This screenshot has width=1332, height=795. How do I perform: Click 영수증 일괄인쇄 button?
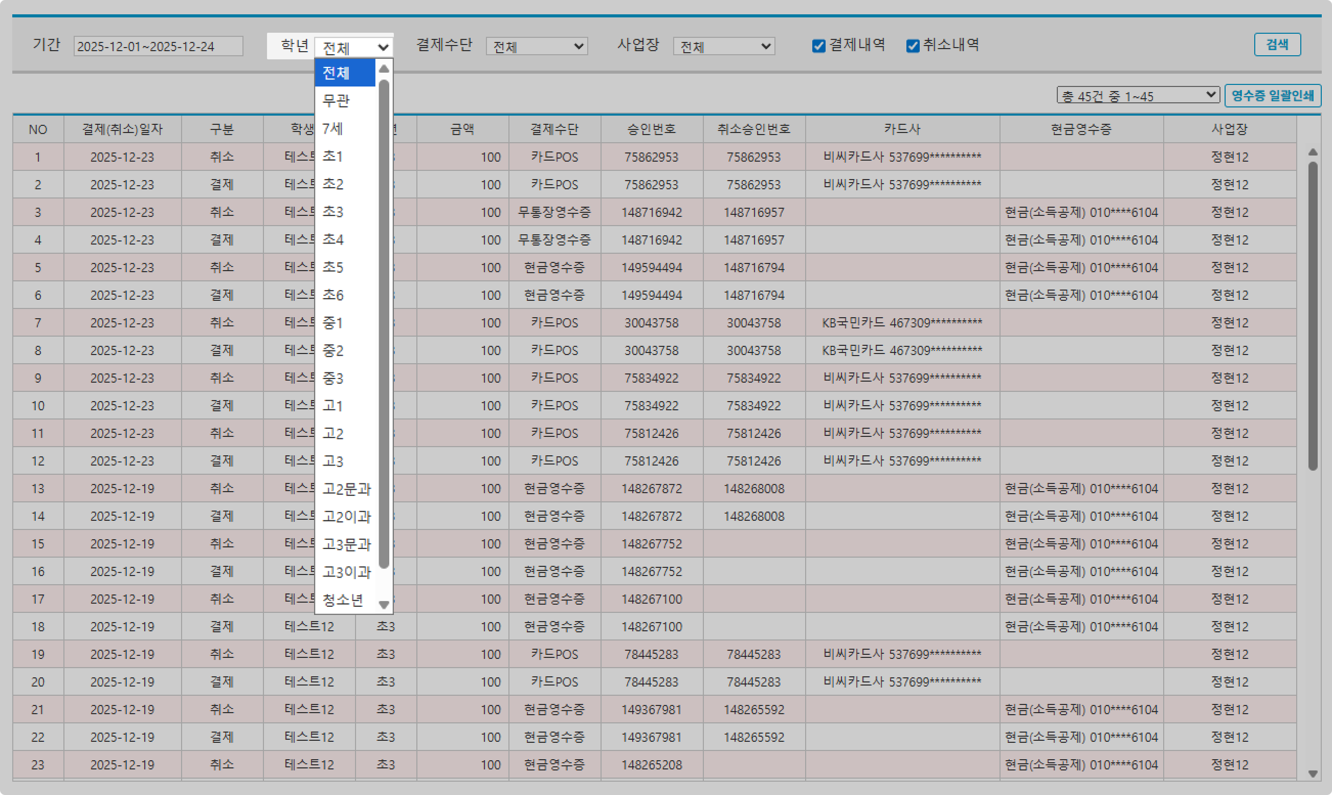click(1272, 96)
